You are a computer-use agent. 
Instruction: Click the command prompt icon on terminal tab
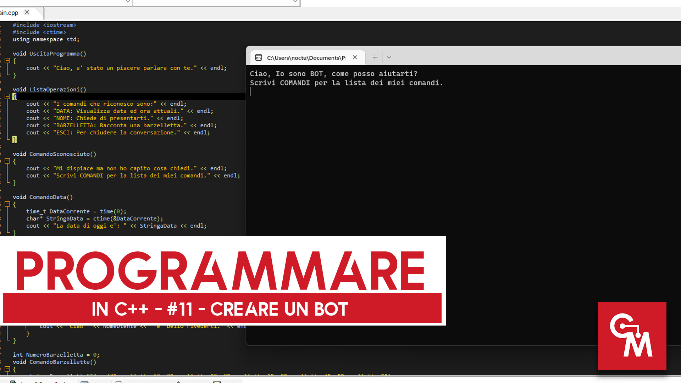258,57
